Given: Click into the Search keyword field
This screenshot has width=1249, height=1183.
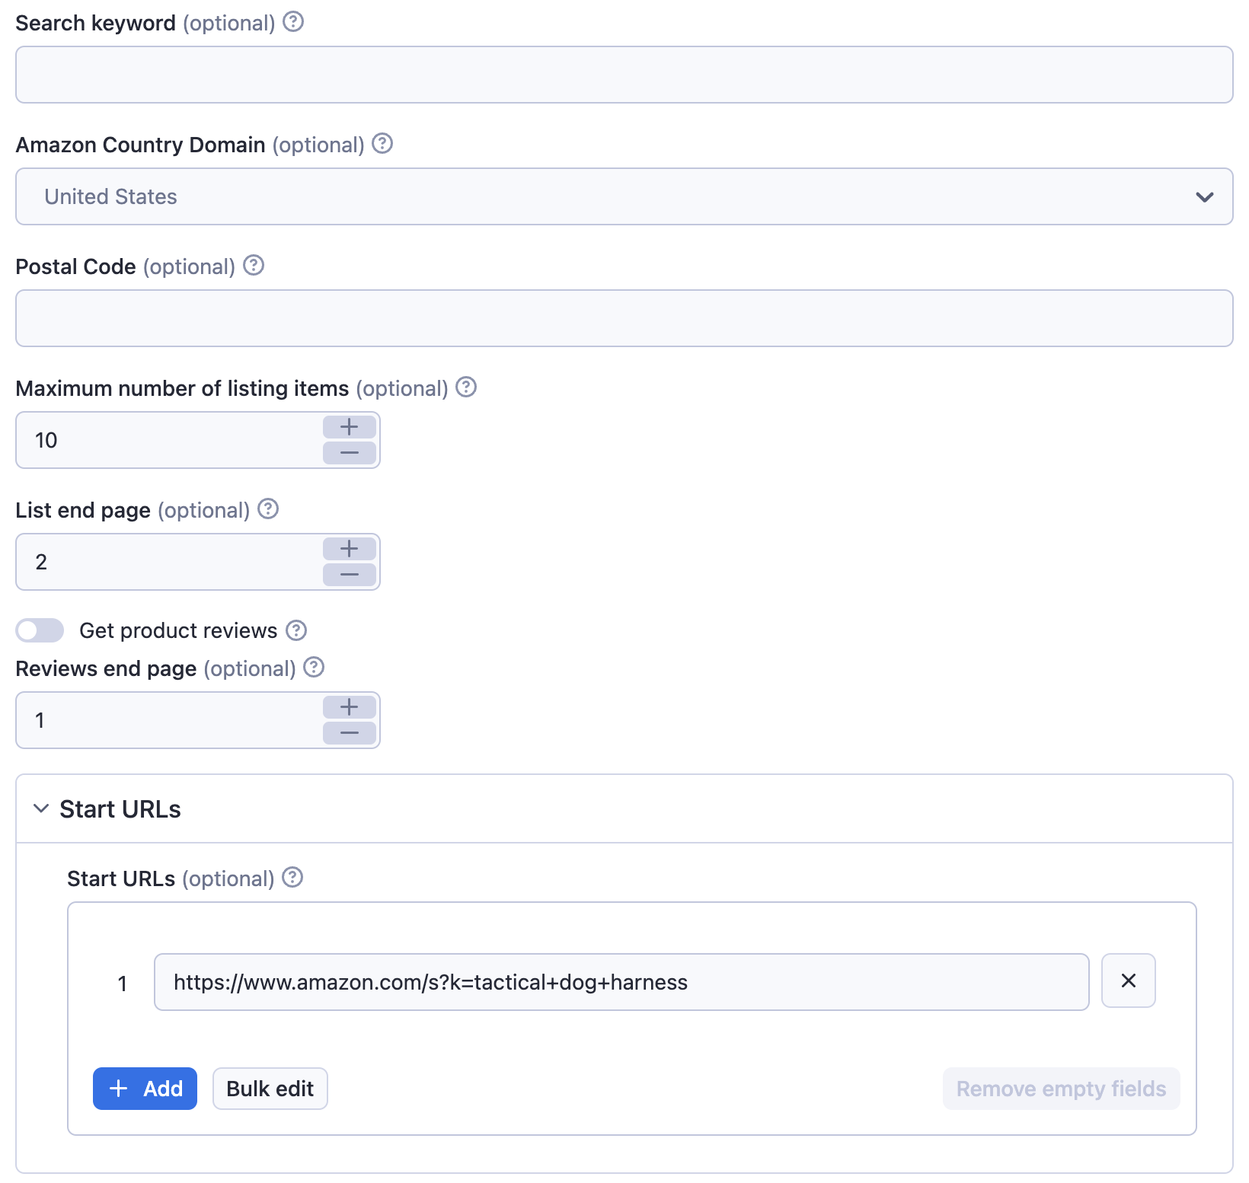Looking at the screenshot, I should pos(624,75).
